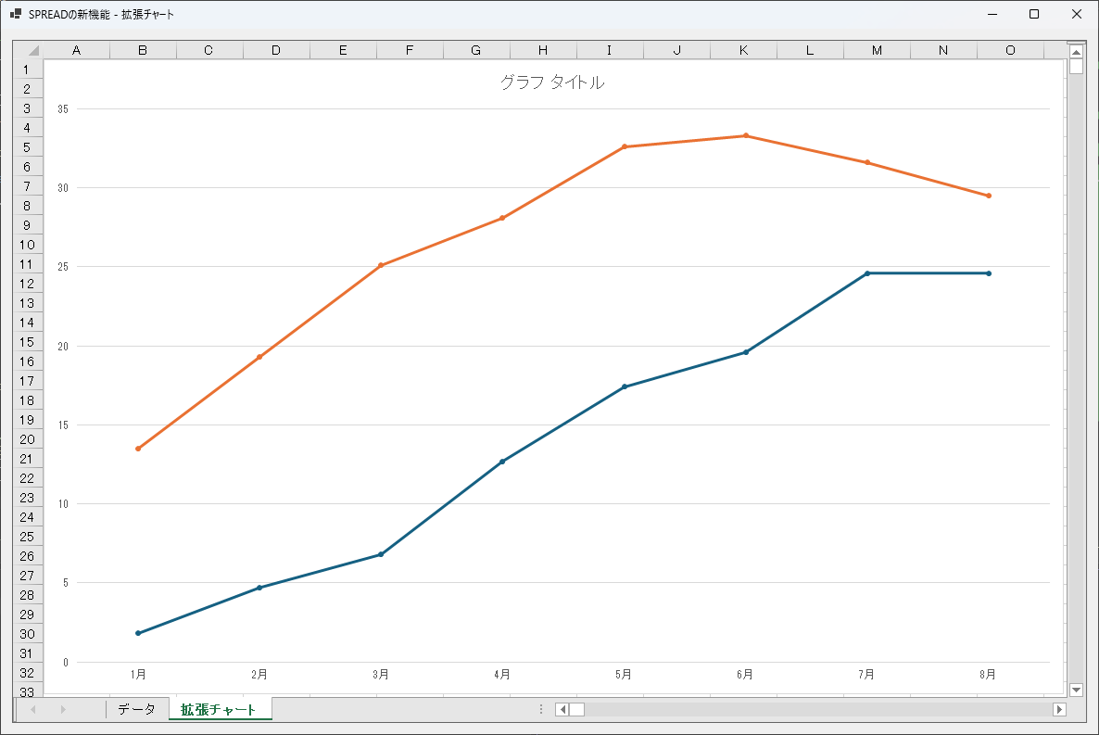Click the vertical scrollbar thumb
This screenshot has height=735, width=1099.
coord(1076,66)
